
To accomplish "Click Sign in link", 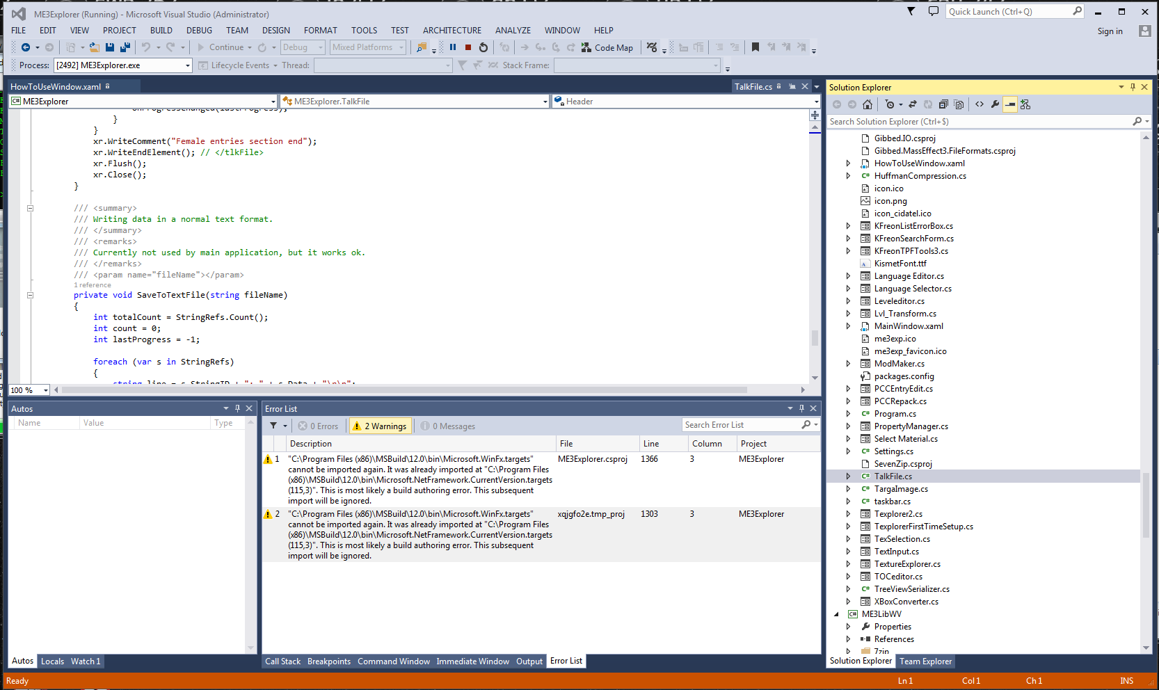I will [1110, 31].
